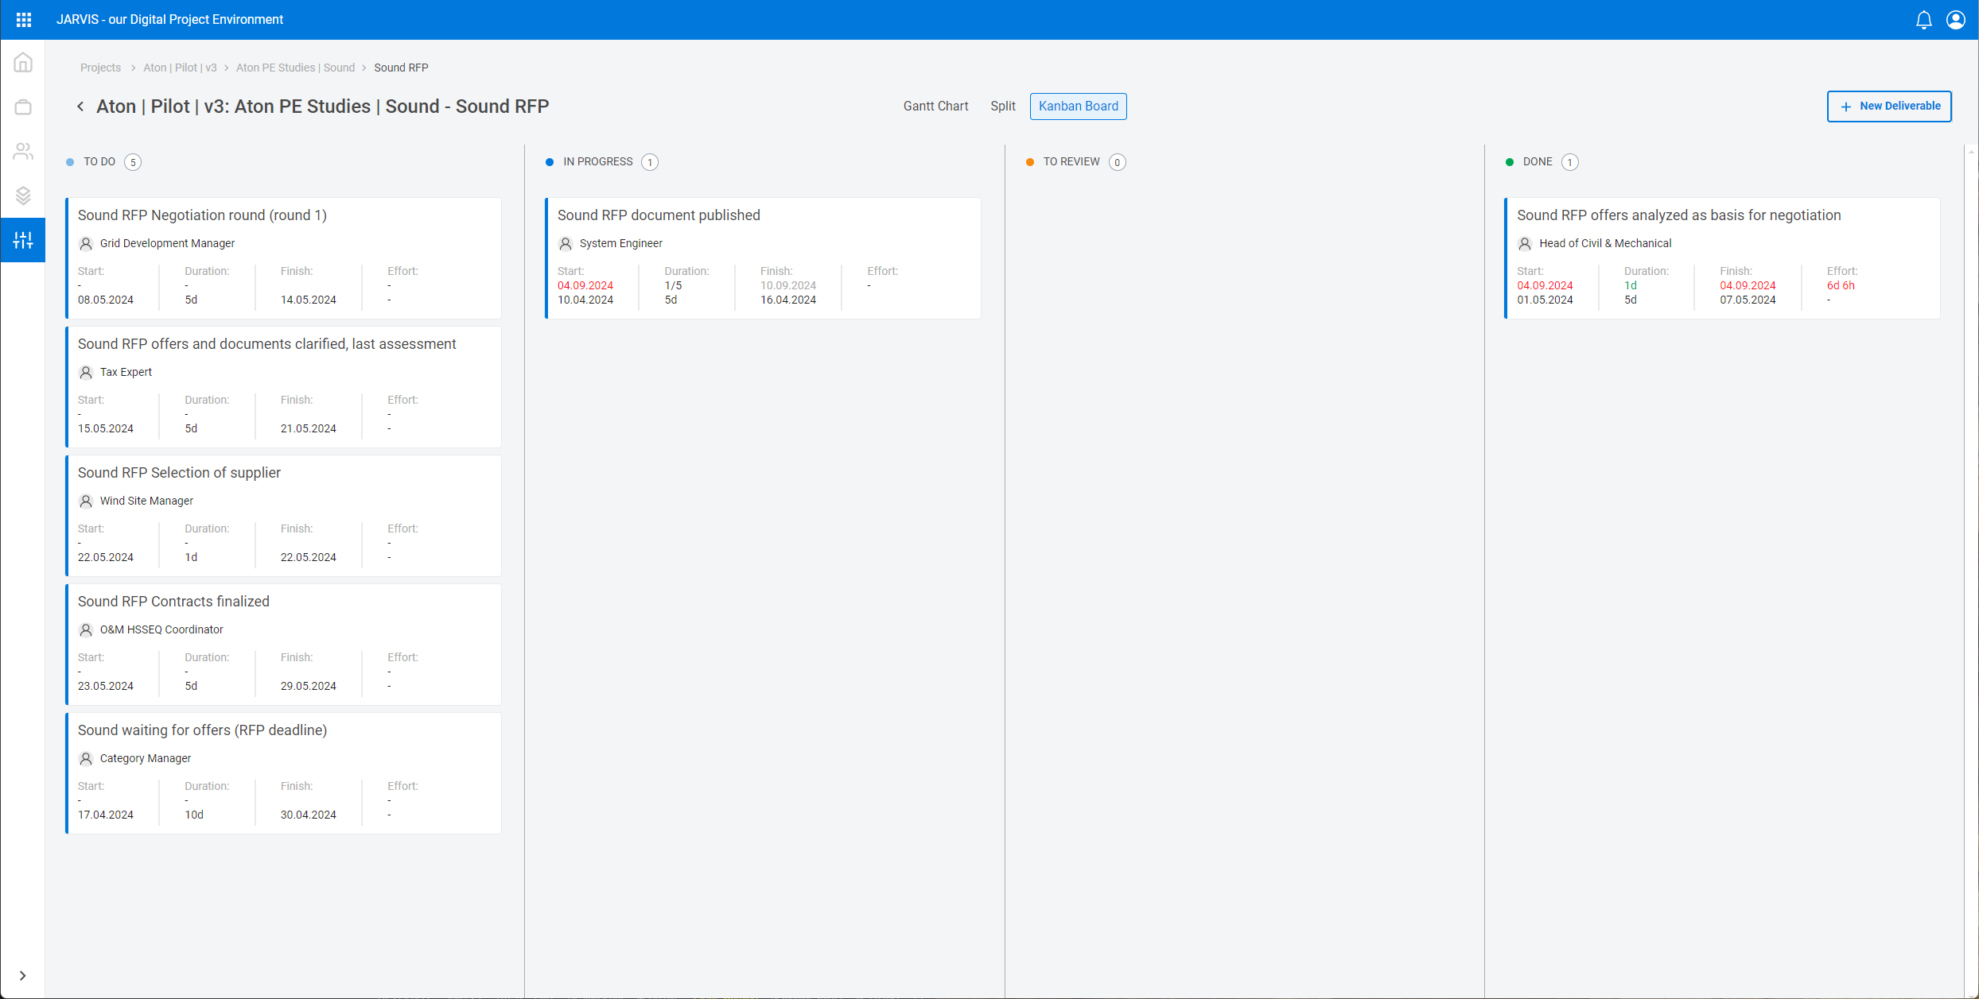Click planned finish 16.04.2024
This screenshot has width=1979, height=999.
pos(788,300)
